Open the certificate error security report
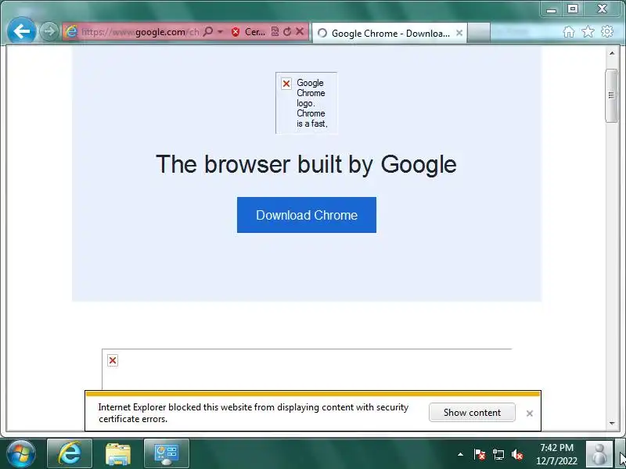Screen dimensions: 626x469 248,32
